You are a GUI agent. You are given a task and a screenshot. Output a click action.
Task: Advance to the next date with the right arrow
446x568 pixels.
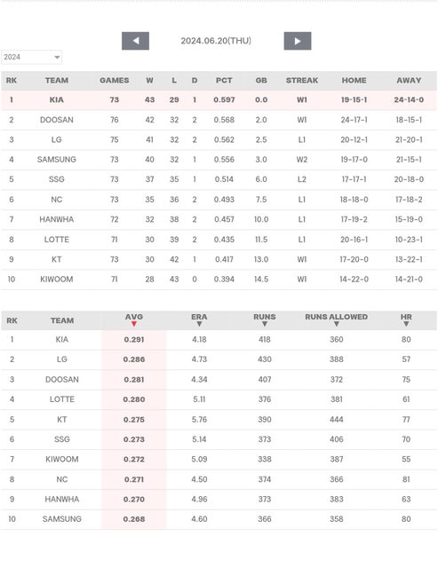click(x=298, y=41)
